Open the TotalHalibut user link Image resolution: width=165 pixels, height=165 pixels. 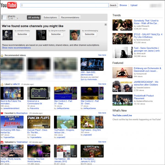[x=22, y=142]
